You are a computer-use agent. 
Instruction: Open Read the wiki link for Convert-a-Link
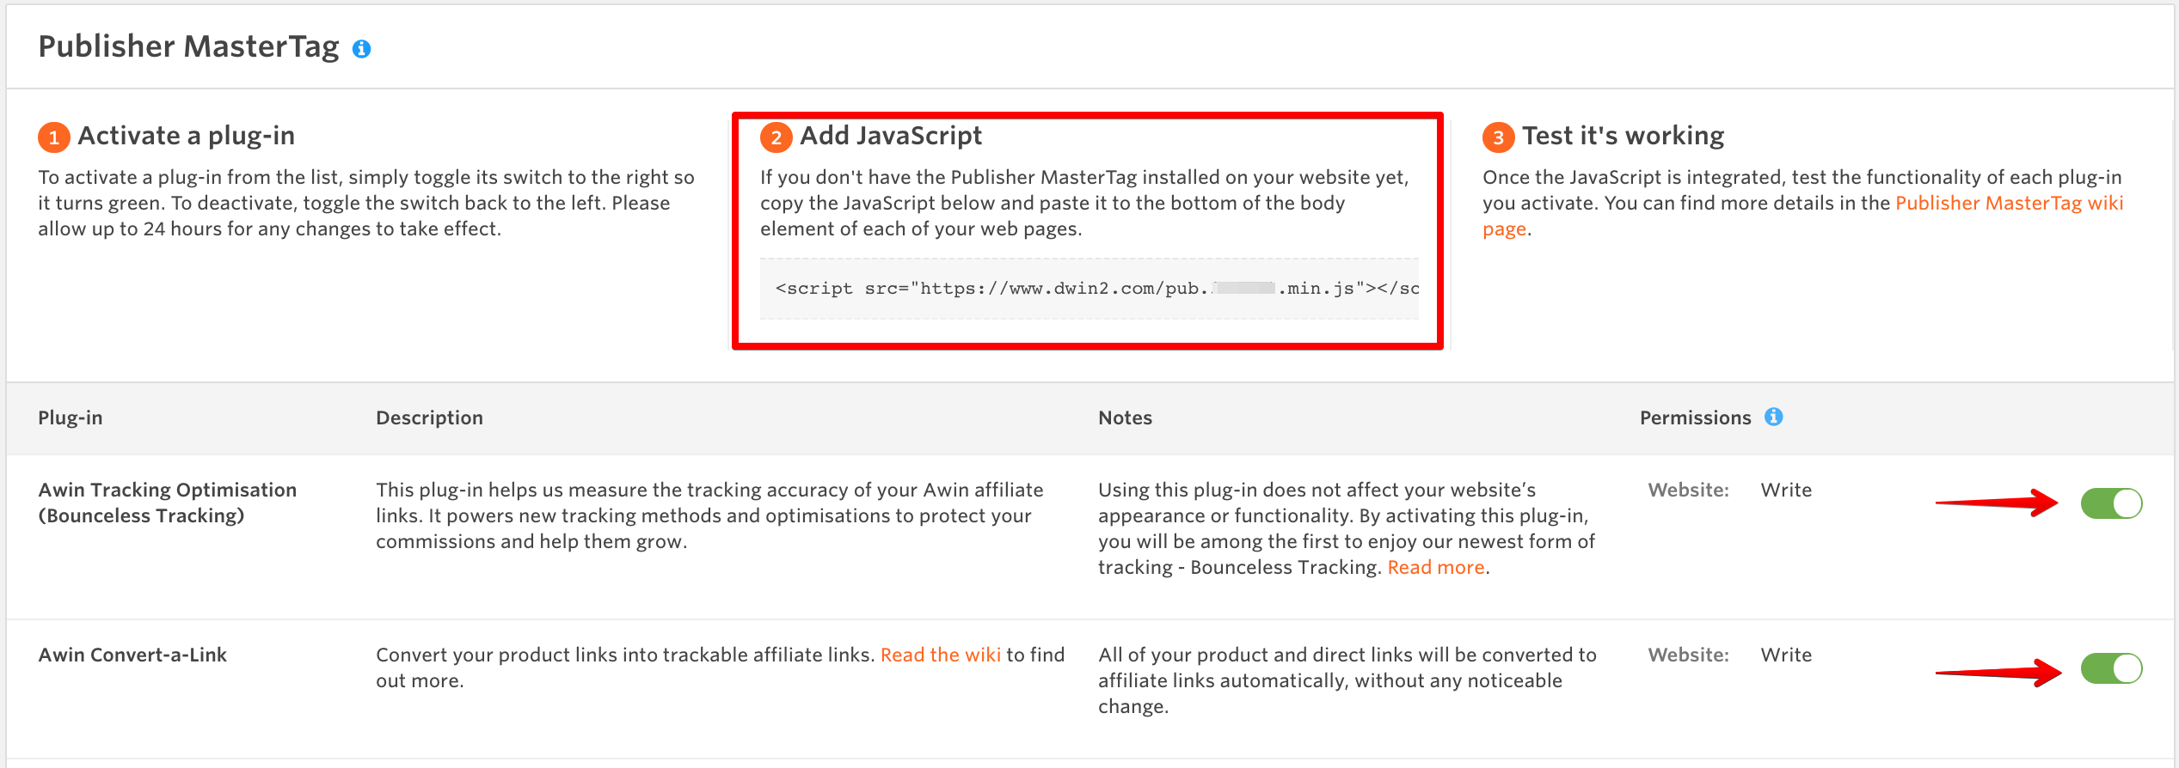click(x=941, y=654)
